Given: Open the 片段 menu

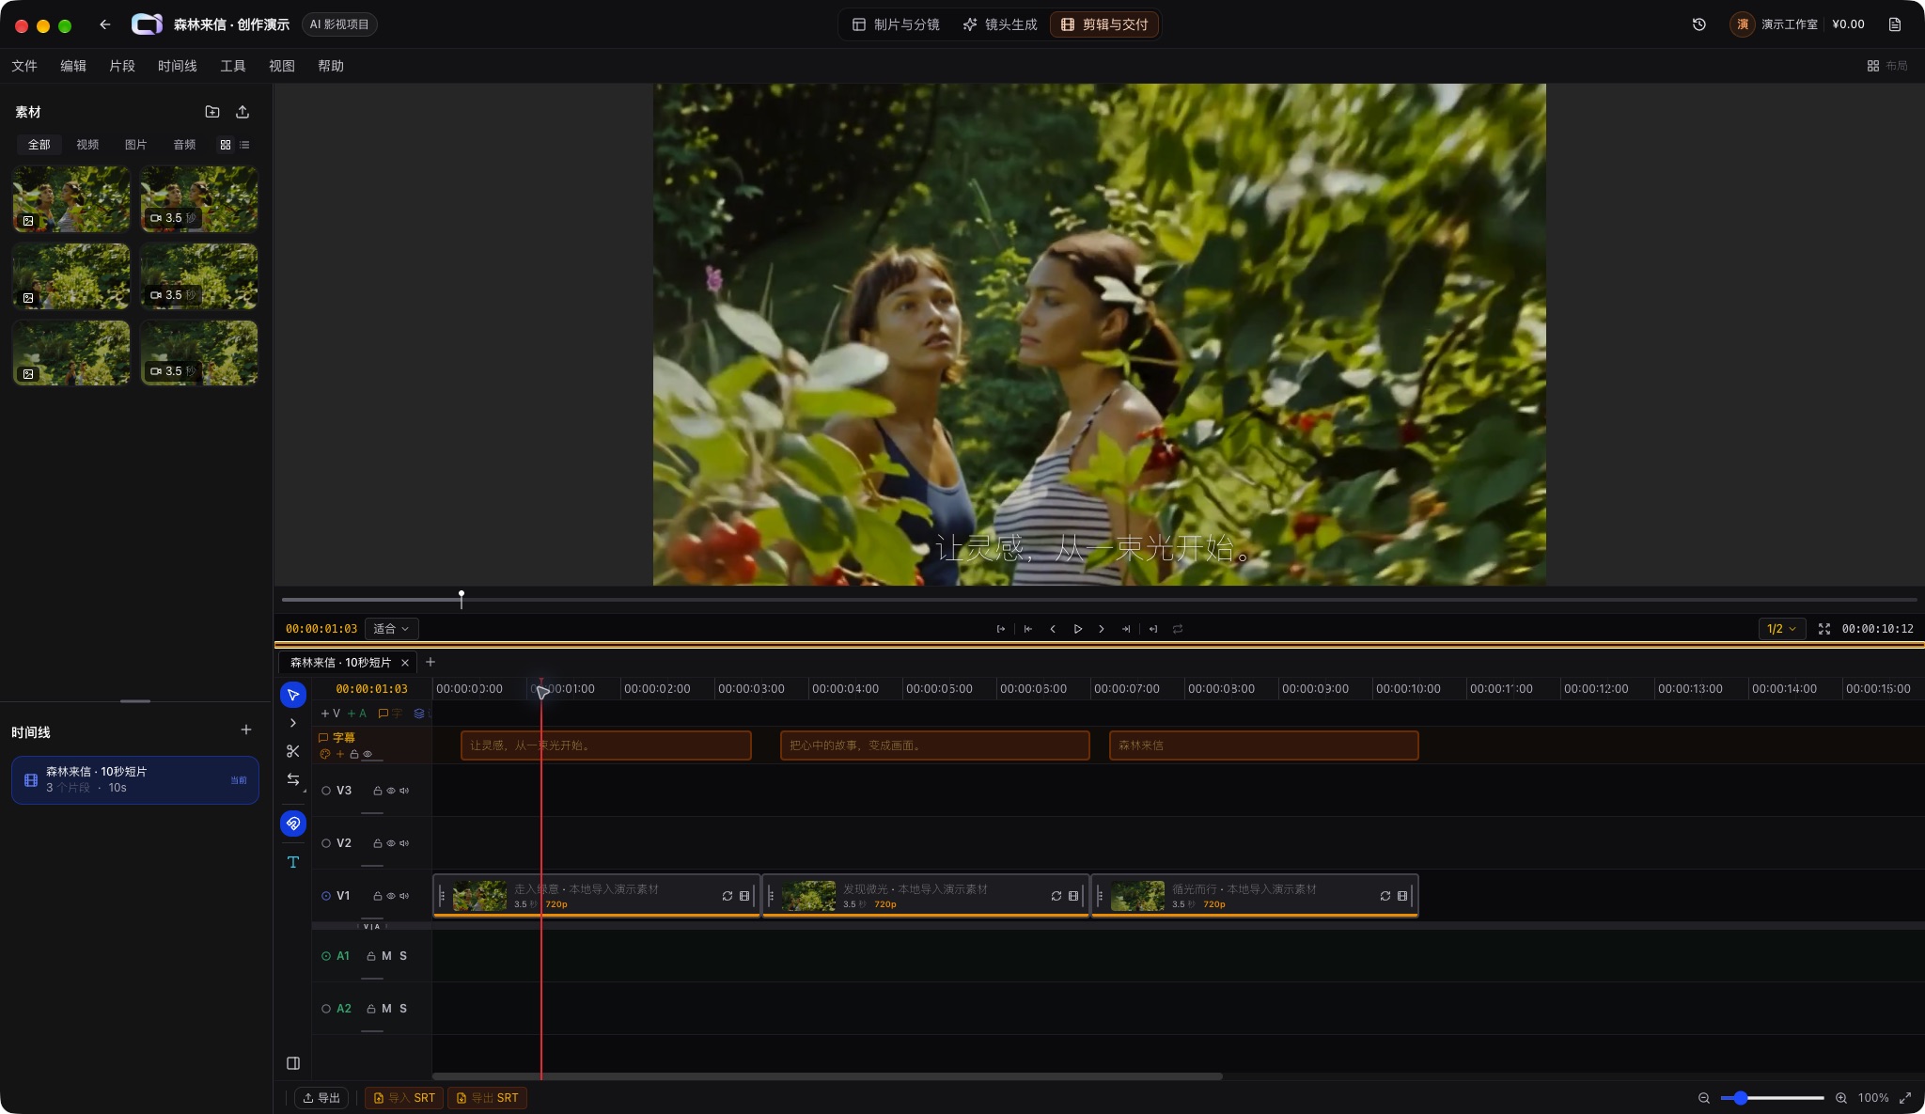Looking at the screenshot, I should [122, 66].
